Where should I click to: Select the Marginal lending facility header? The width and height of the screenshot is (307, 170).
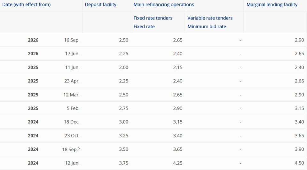point(272,4)
